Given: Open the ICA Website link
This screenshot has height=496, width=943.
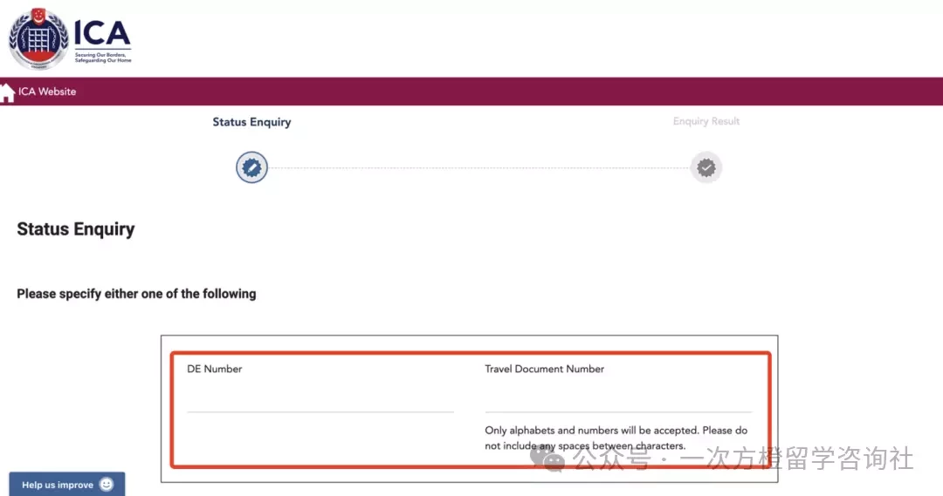Looking at the screenshot, I should (x=47, y=92).
